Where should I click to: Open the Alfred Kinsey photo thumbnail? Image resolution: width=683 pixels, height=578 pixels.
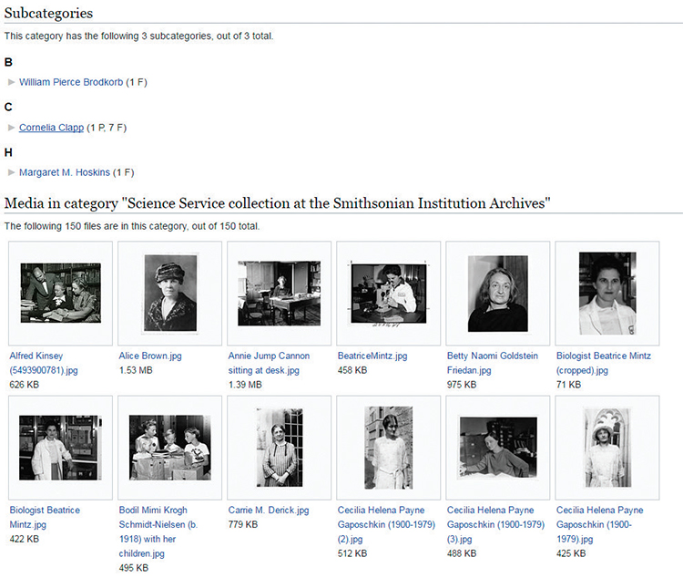pyautogui.click(x=60, y=293)
